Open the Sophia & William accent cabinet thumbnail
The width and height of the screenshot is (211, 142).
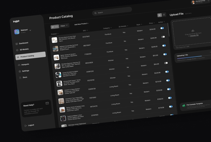click(x=63, y=119)
